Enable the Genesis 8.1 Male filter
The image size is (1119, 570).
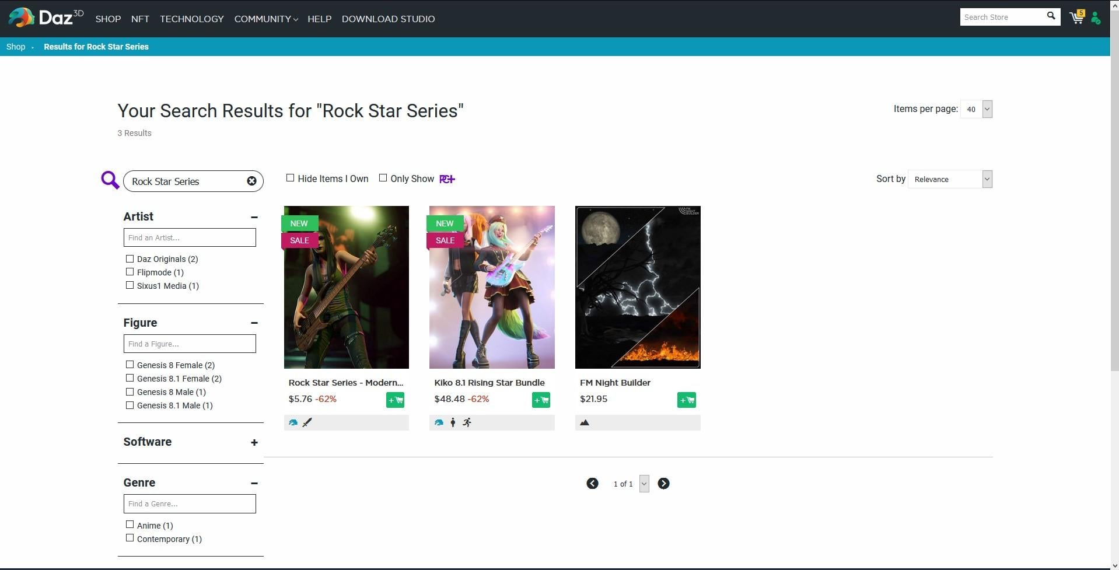130,405
